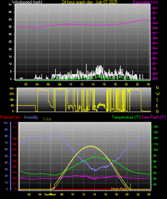This screenshot has width=167, height=199.
Task: Click the S wind direction label
Action: [157, 100]
